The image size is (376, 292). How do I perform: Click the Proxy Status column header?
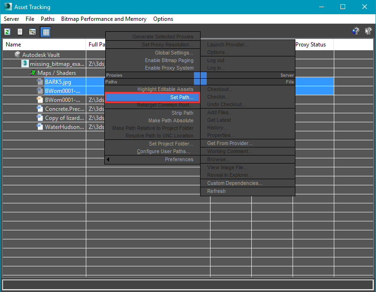pos(313,45)
